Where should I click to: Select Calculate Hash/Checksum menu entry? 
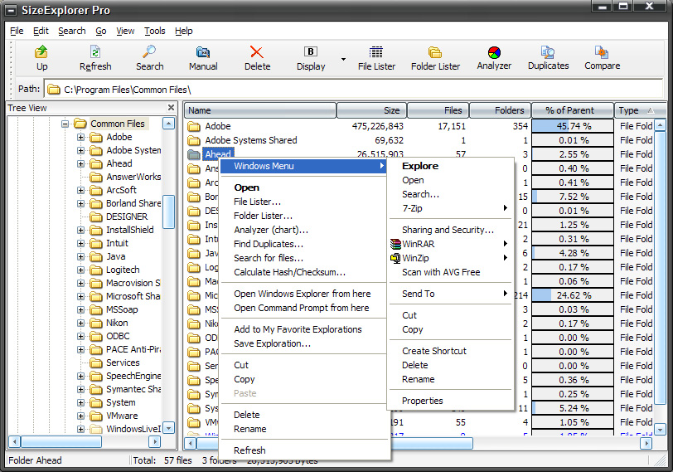click(x=289, y=272)
